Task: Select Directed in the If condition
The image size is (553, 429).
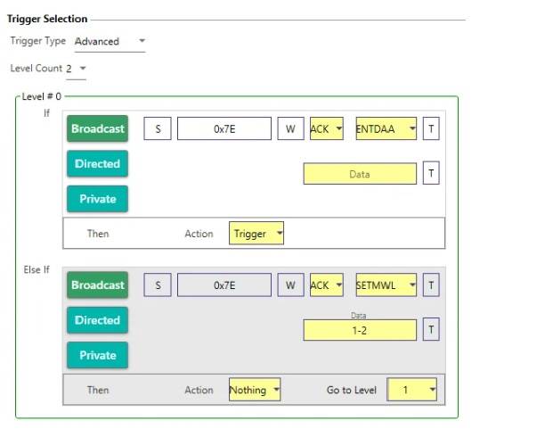Action: [x=97, y=164]
